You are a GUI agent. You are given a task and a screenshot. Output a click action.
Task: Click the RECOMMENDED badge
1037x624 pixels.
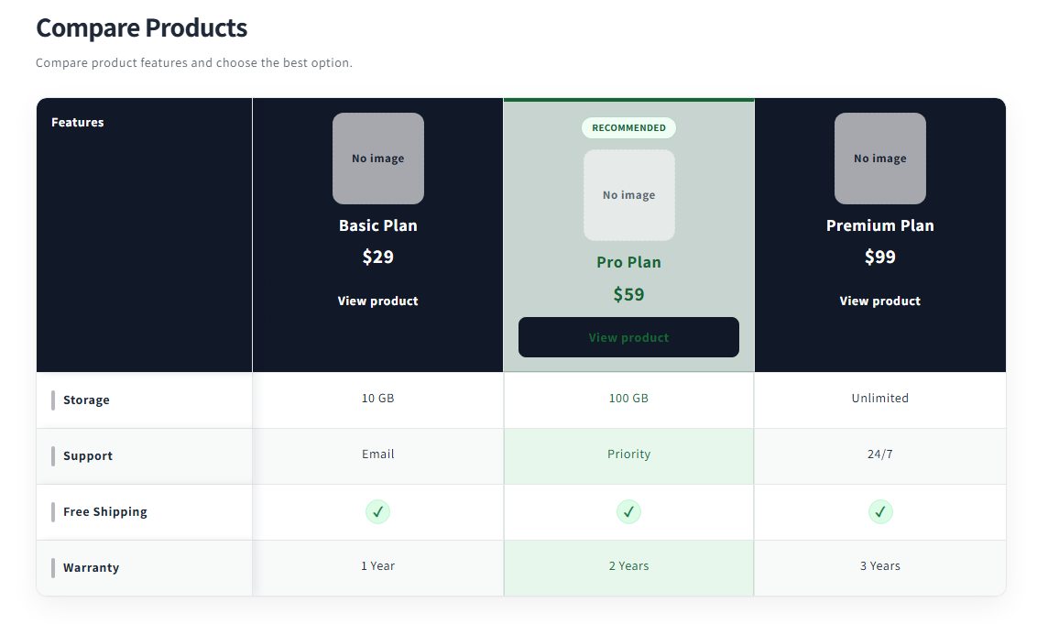click(x=629, y=127)
